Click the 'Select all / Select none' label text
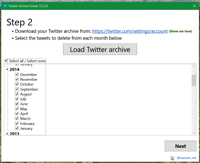This screenshot has width=200, height=163. coord(27,61)
